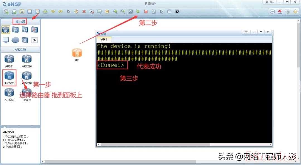
Task: Select the Router device category icon
Action: coord(6,30)
